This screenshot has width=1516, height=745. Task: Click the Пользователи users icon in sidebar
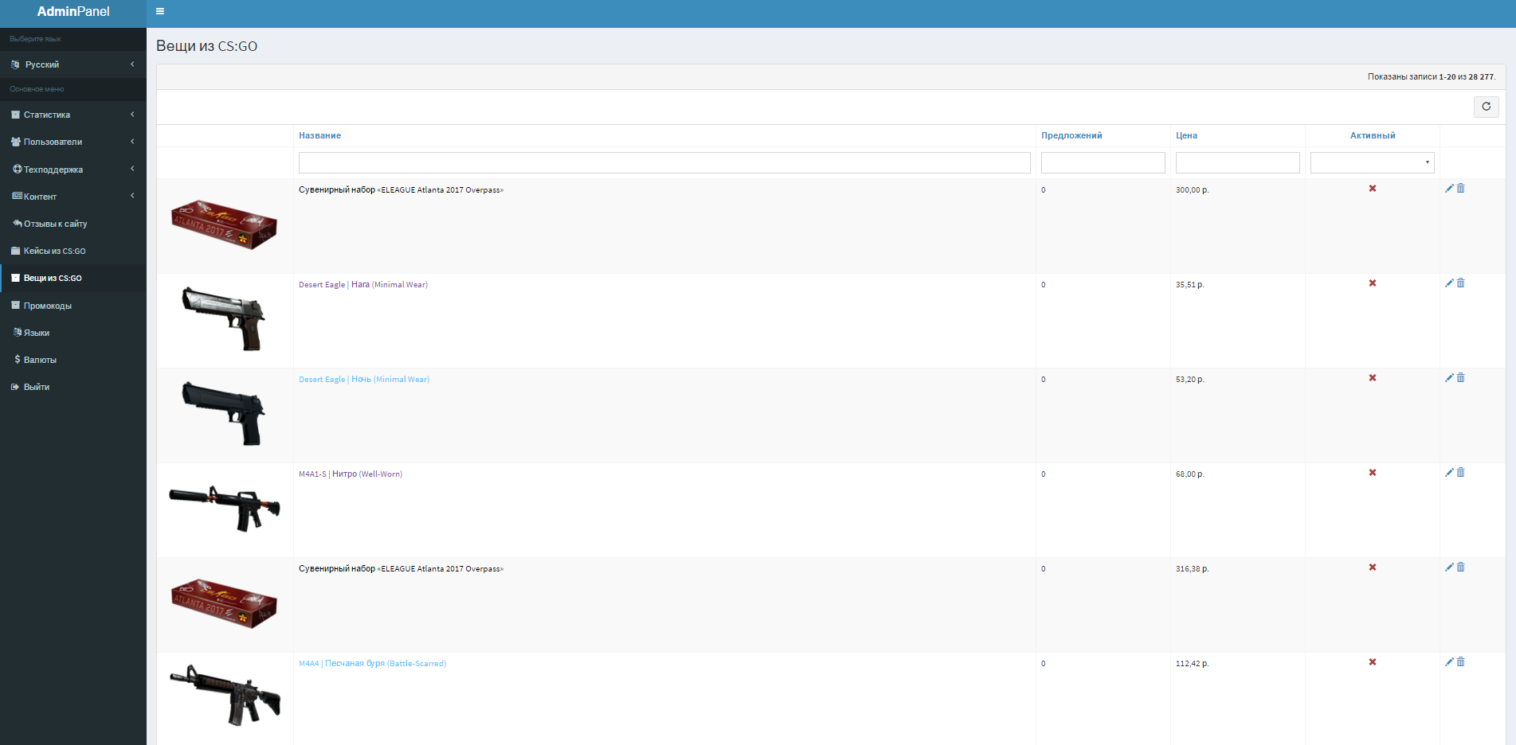[x=15, y=142]
